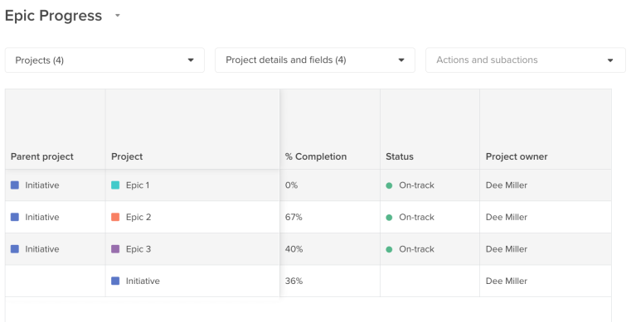Click blue parent square in Epic 3 row
The image size is (636, 322).
coord(15,249)
